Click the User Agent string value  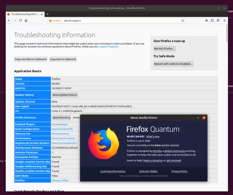coord(92,106)
